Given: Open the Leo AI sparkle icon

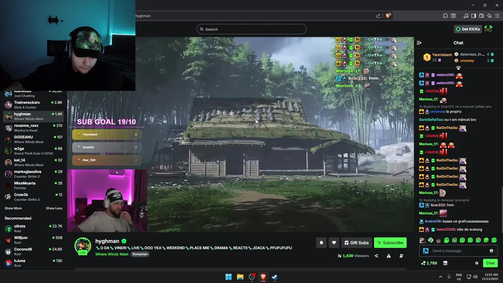Looking at the screenshot, I should click(x=489, y=16).
